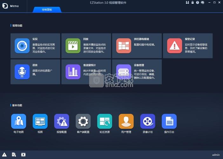Close the EZStation window
The height and width of the screenshot is (159, 223).
220,3
